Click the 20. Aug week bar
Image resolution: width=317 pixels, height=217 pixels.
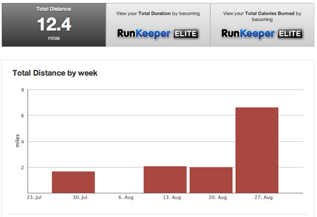click(x=211, y=180)
